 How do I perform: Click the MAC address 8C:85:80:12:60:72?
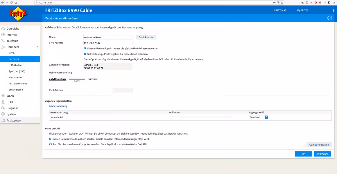(94, 68)
